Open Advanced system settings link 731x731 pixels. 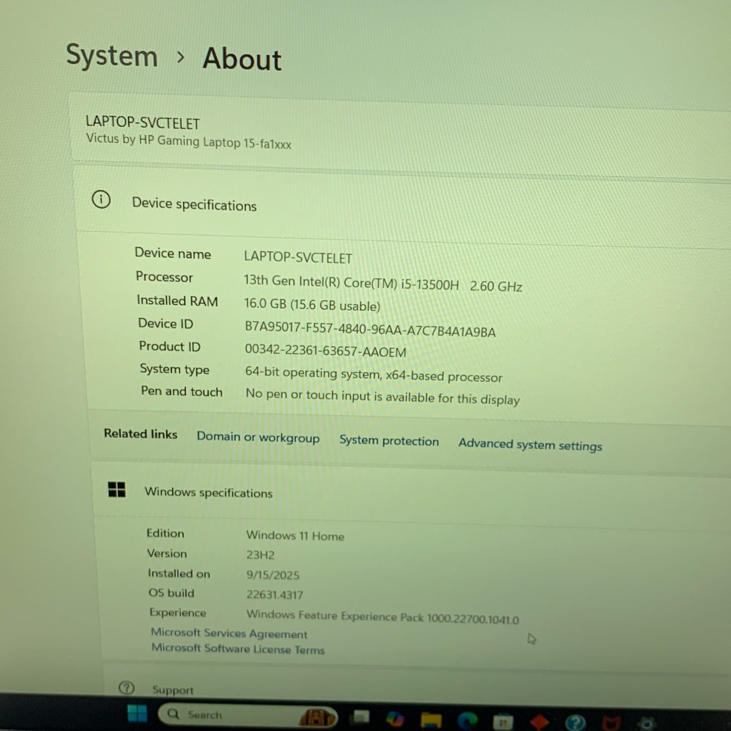(530, 444)
